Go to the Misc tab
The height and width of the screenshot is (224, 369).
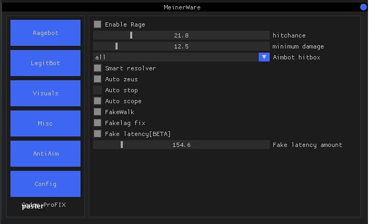tap(45, 123)
